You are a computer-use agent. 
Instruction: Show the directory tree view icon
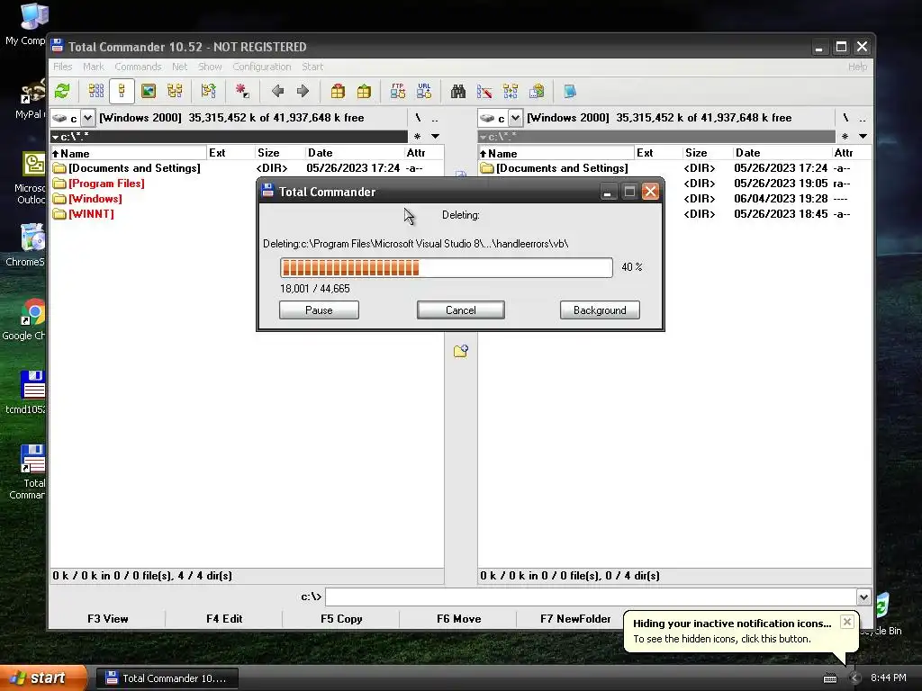(x=175, y=91)
